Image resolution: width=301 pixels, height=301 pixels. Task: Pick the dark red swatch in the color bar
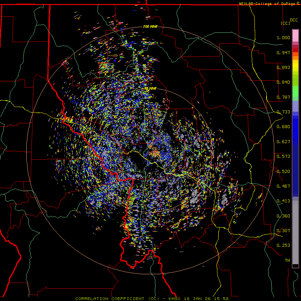(x=295, y=50)
